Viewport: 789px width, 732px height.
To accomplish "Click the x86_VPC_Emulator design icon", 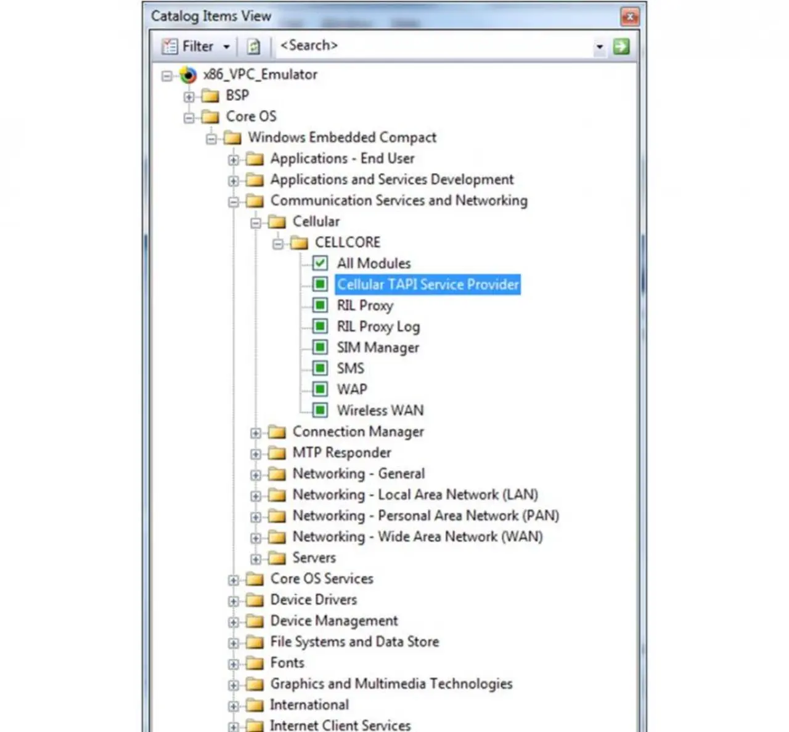I will [187, 76].
